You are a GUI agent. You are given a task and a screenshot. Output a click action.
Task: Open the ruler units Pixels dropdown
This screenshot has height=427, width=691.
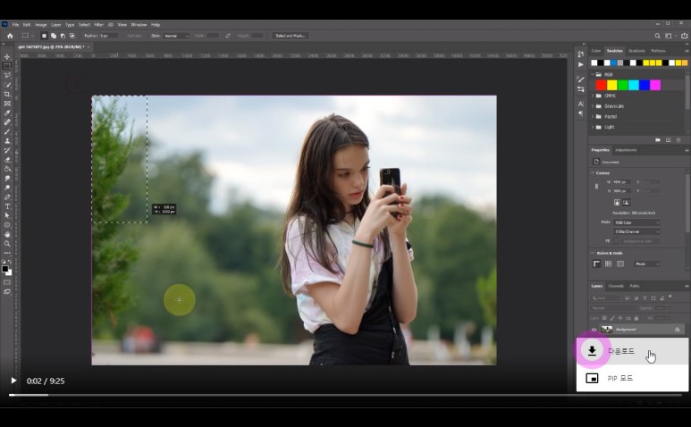coord(646,264)
